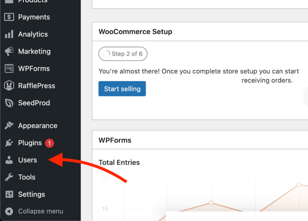Click the Plugins plug icon
The width and height of the screenshot is (308, 221).
pyautogui.click(x=9, y=143)
